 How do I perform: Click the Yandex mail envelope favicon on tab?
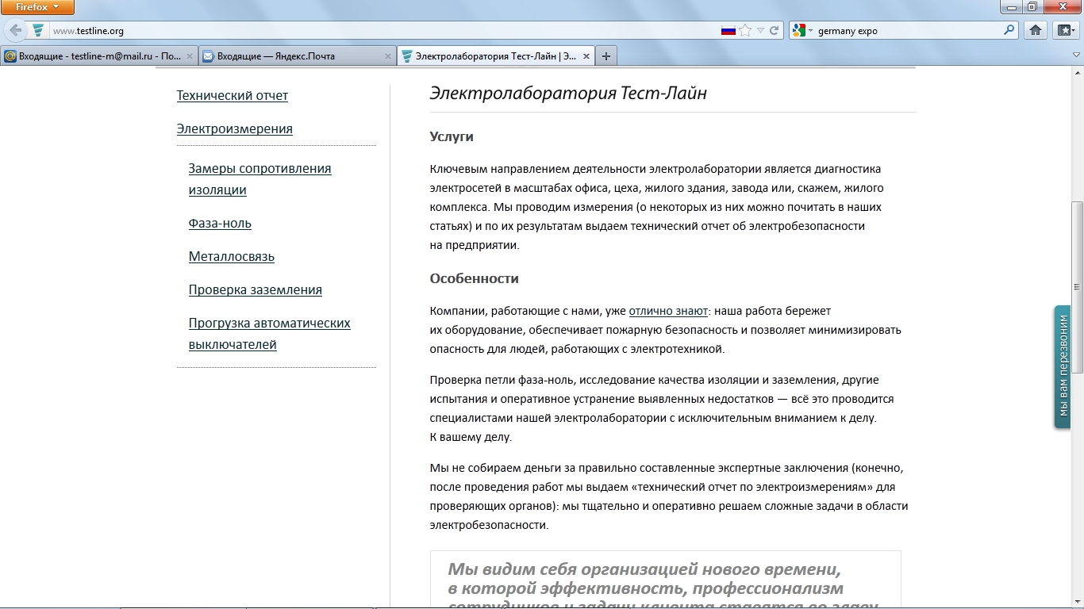click(x=209, y=56)
